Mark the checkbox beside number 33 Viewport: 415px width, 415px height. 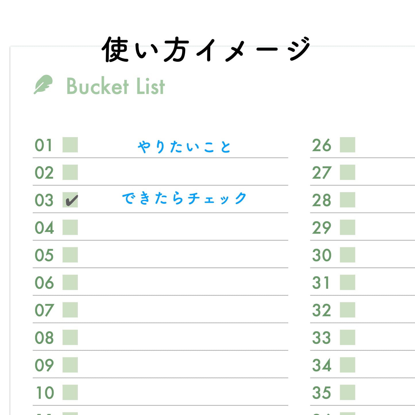pos(348,337)
